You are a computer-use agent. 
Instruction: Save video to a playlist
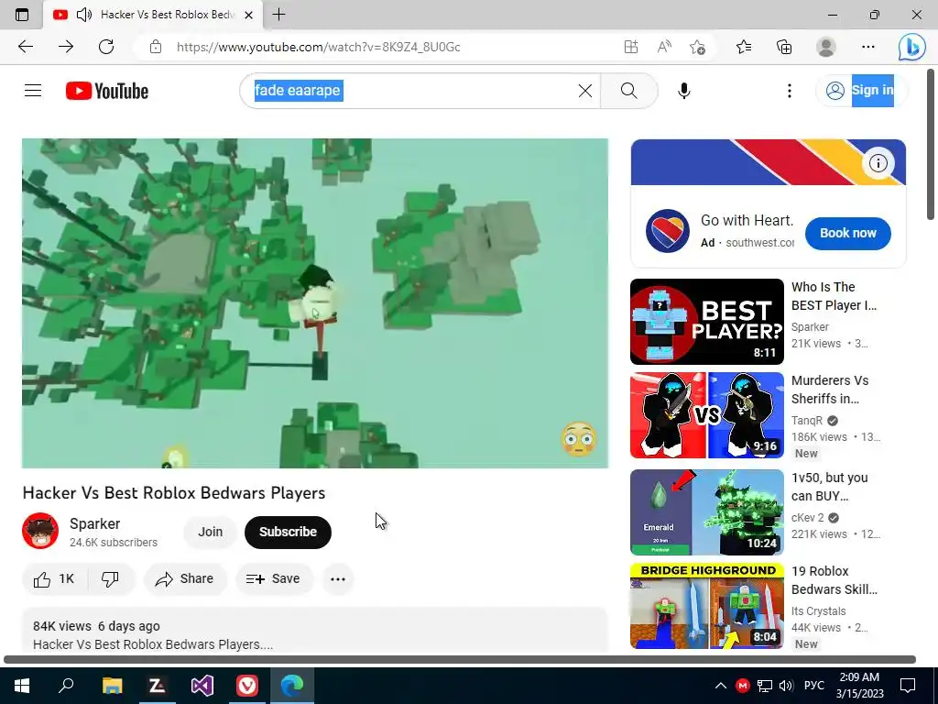[273, 579]
